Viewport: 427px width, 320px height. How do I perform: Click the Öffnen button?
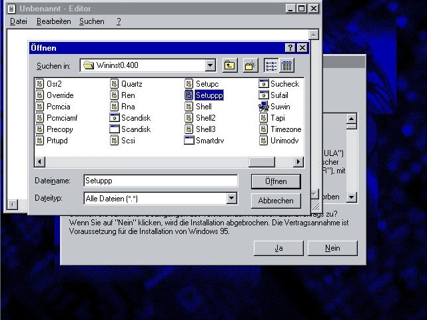pos(276,181)
